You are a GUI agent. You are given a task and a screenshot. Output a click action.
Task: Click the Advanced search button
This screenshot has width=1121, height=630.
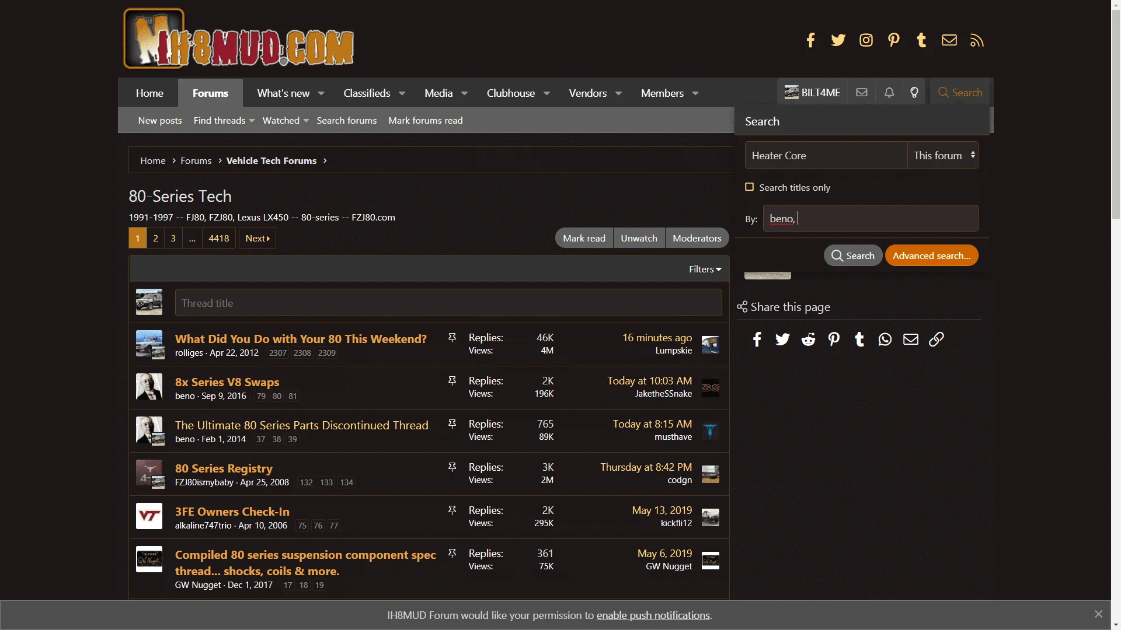coord(931,256)
